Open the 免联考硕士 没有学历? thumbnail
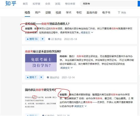The width and height of the screenshot is (140, 116). 41,63
